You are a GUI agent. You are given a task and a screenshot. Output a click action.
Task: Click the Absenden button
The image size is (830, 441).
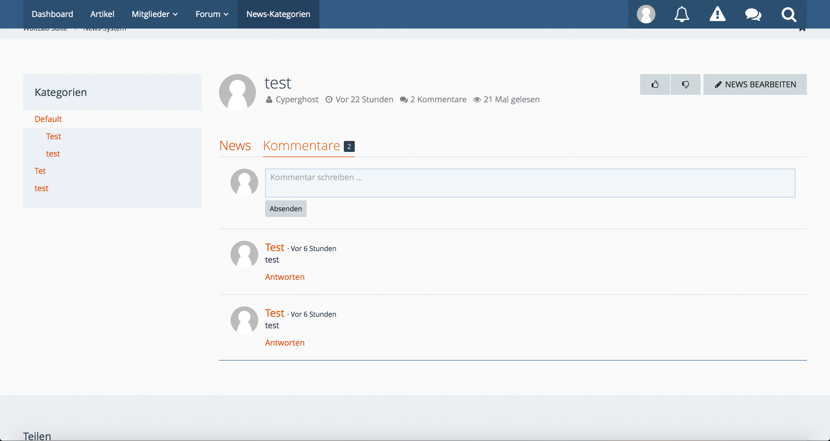tap(286, 209)
